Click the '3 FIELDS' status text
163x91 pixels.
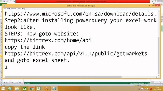pyautogui.click(x=28, y=83)
